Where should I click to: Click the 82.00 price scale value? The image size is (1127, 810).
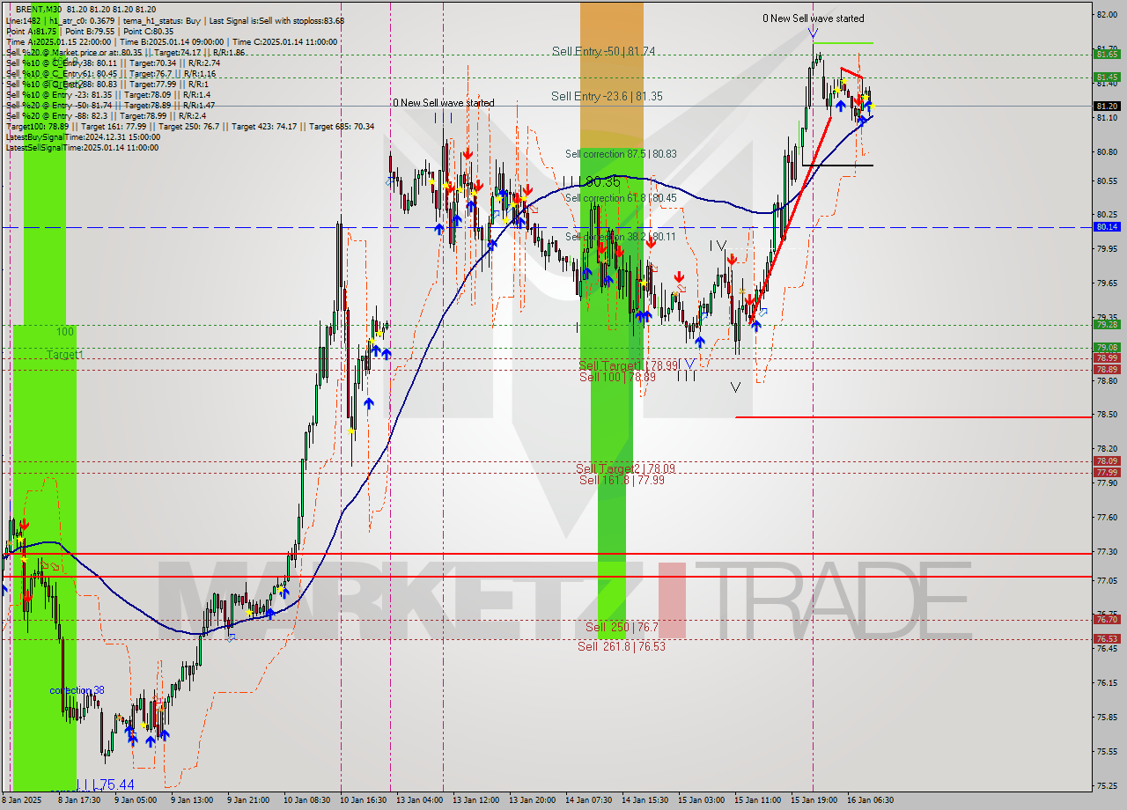pyautogui.click(x=1107, y=15)
